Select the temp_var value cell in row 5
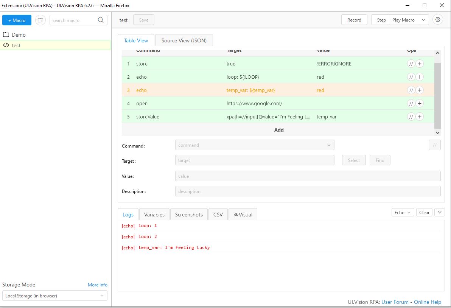451x308 pixels. click(x=327, y=117)
